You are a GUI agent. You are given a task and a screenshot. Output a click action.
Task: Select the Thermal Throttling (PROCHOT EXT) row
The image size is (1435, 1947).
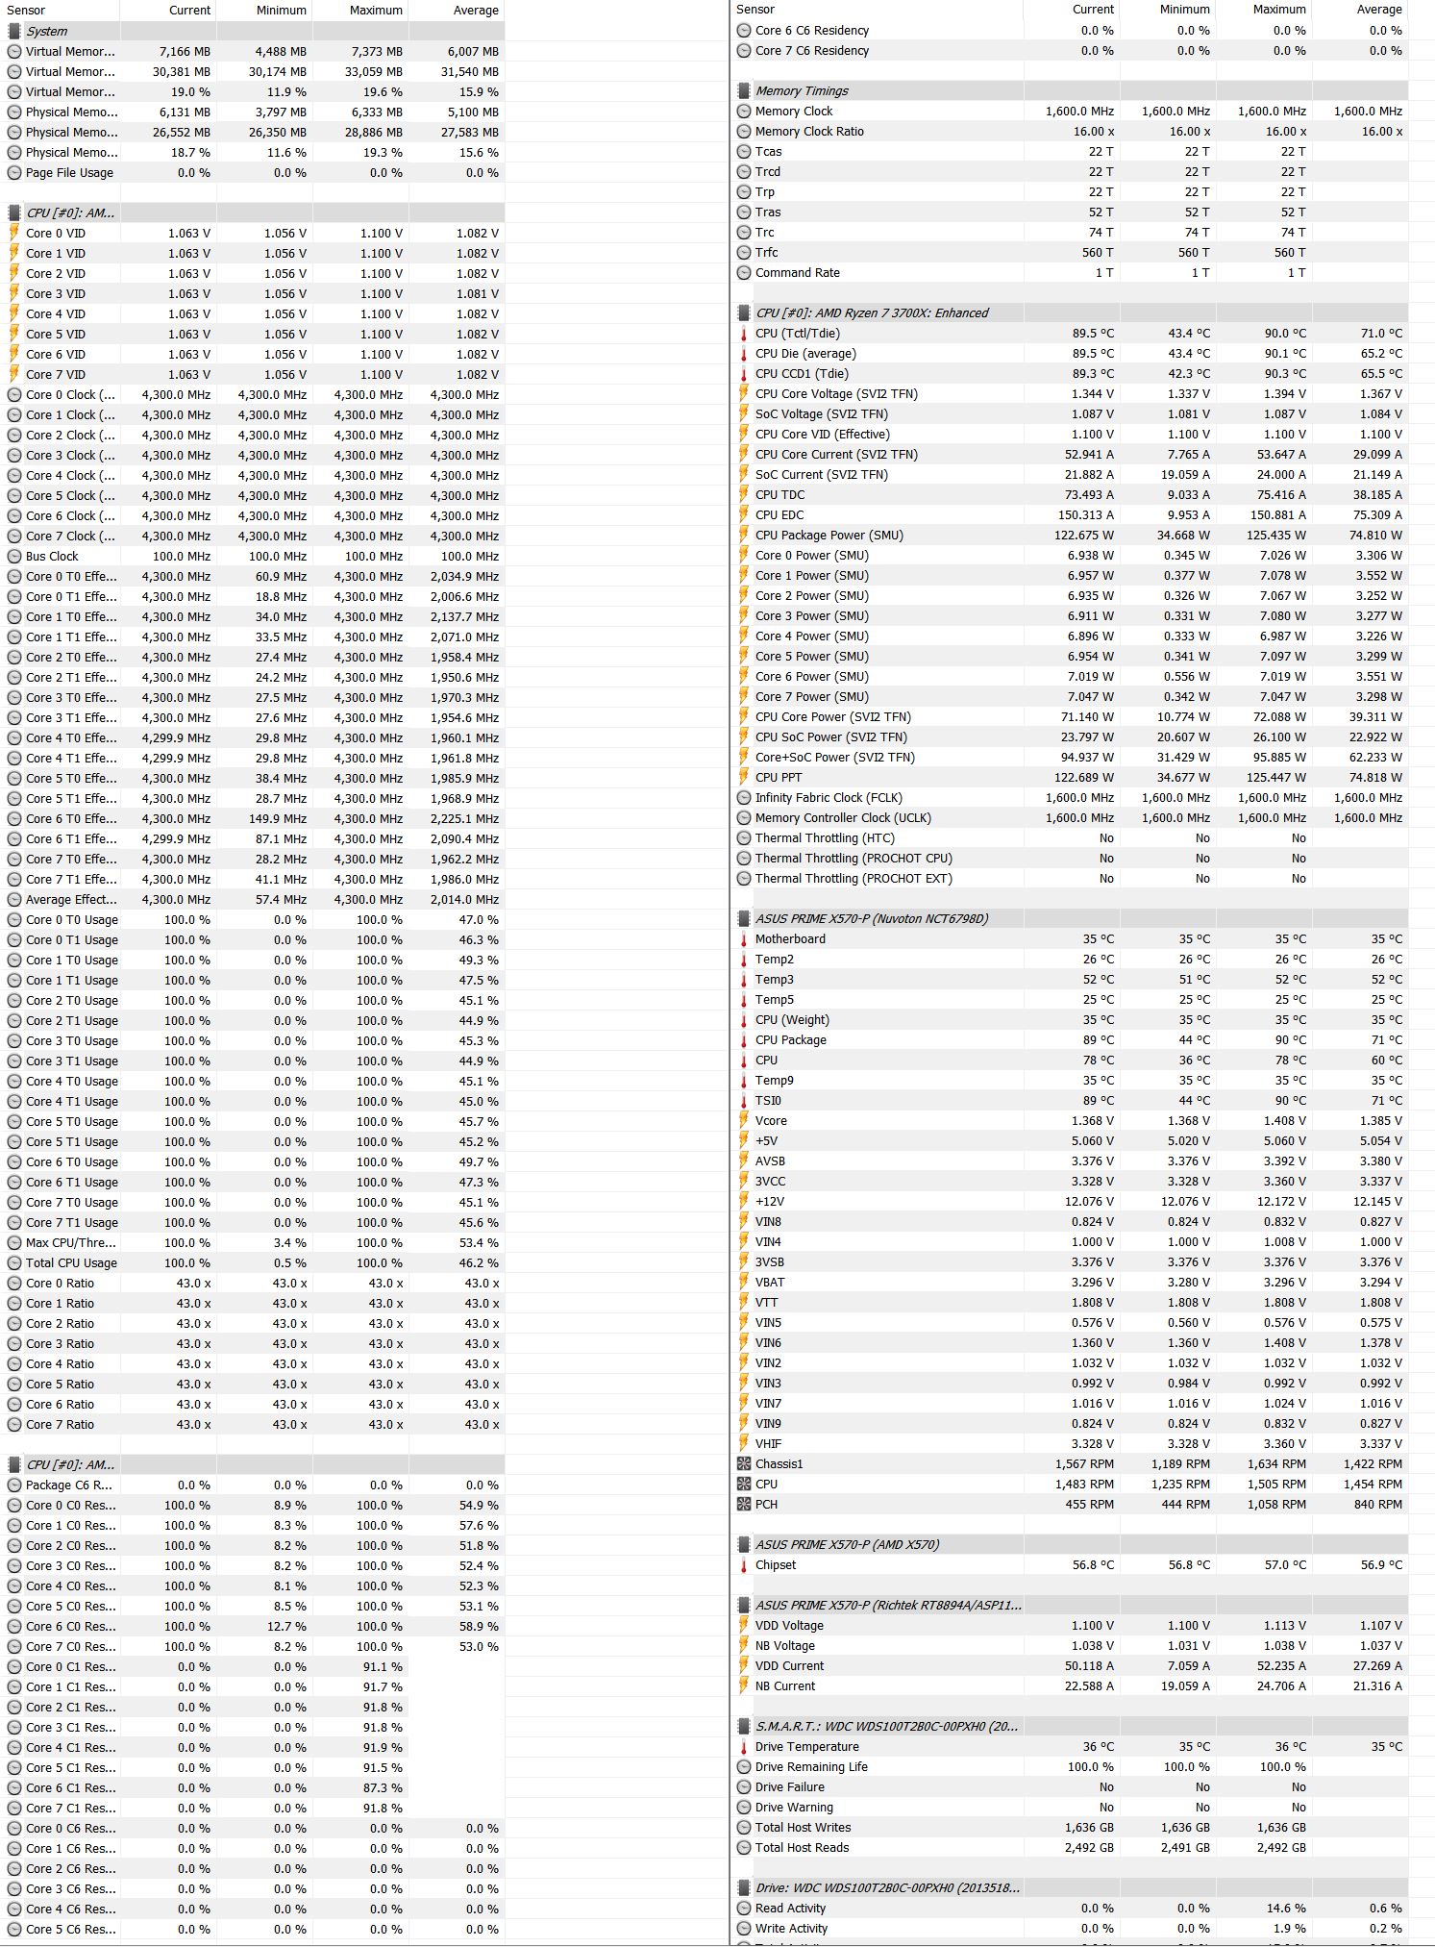1072,879
